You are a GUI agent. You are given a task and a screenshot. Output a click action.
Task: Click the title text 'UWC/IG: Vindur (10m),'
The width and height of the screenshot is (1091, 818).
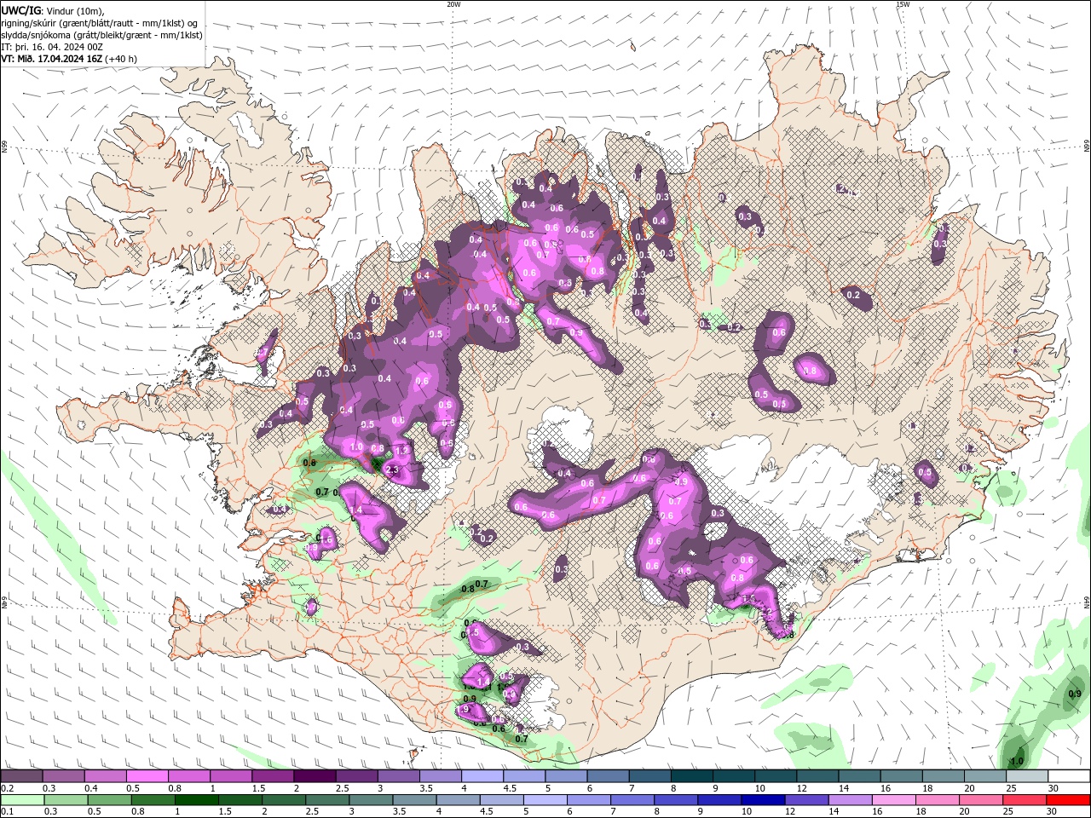[54, 10]
